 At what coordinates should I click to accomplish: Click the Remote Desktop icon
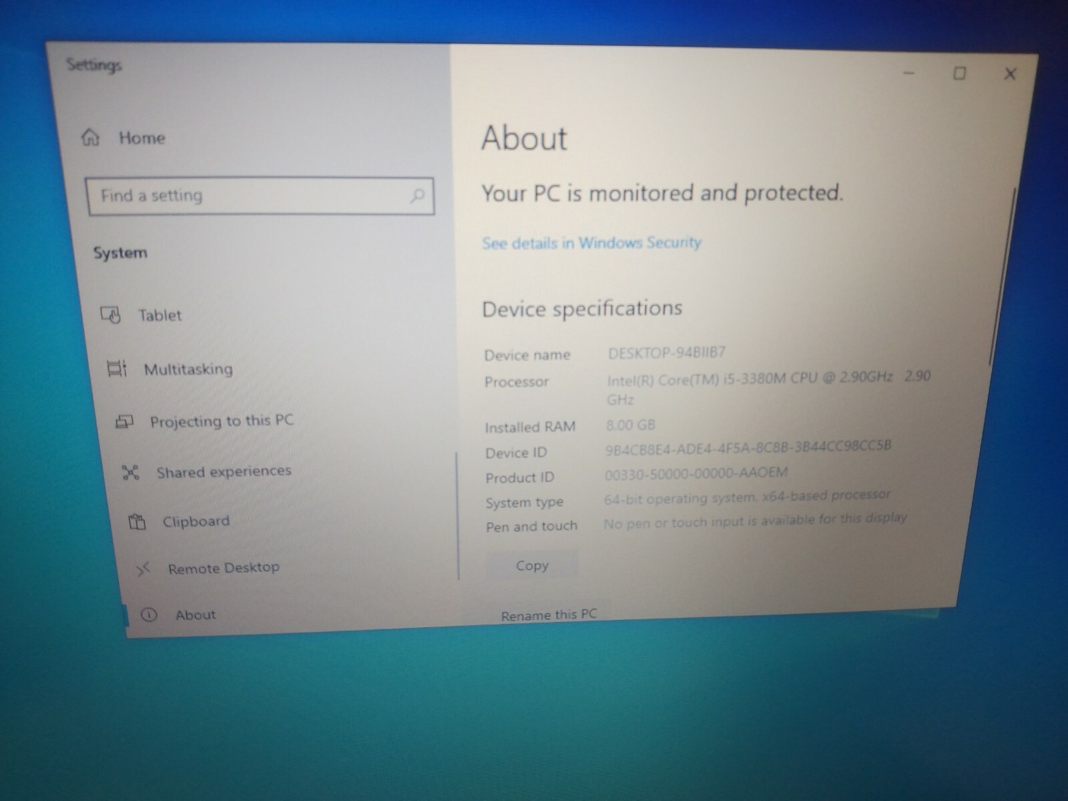(x=144, y=569)
